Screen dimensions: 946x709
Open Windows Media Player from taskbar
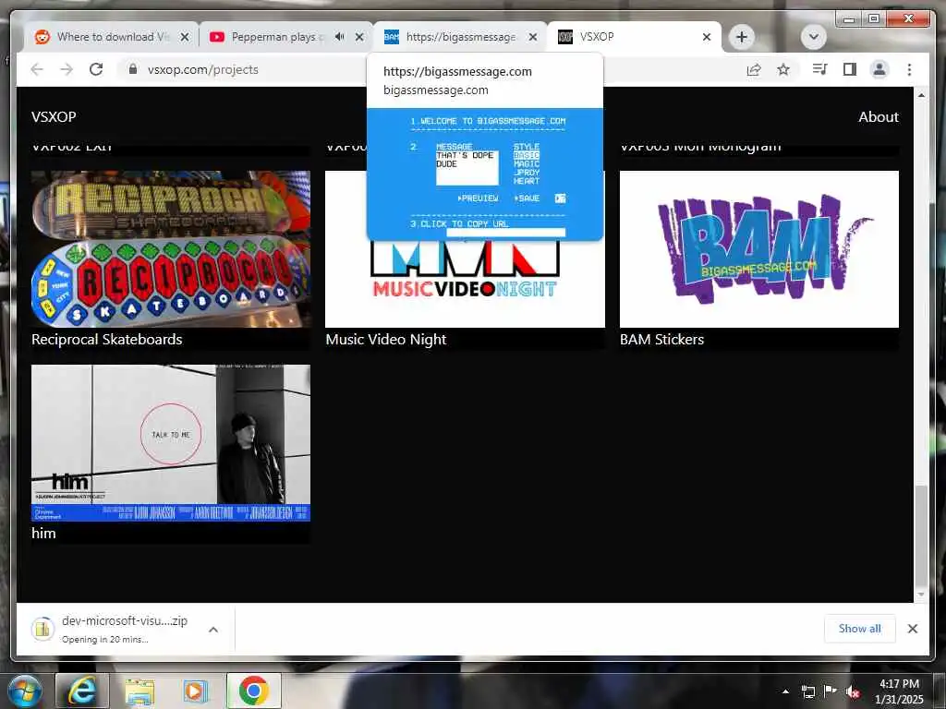tap(196, 691)
